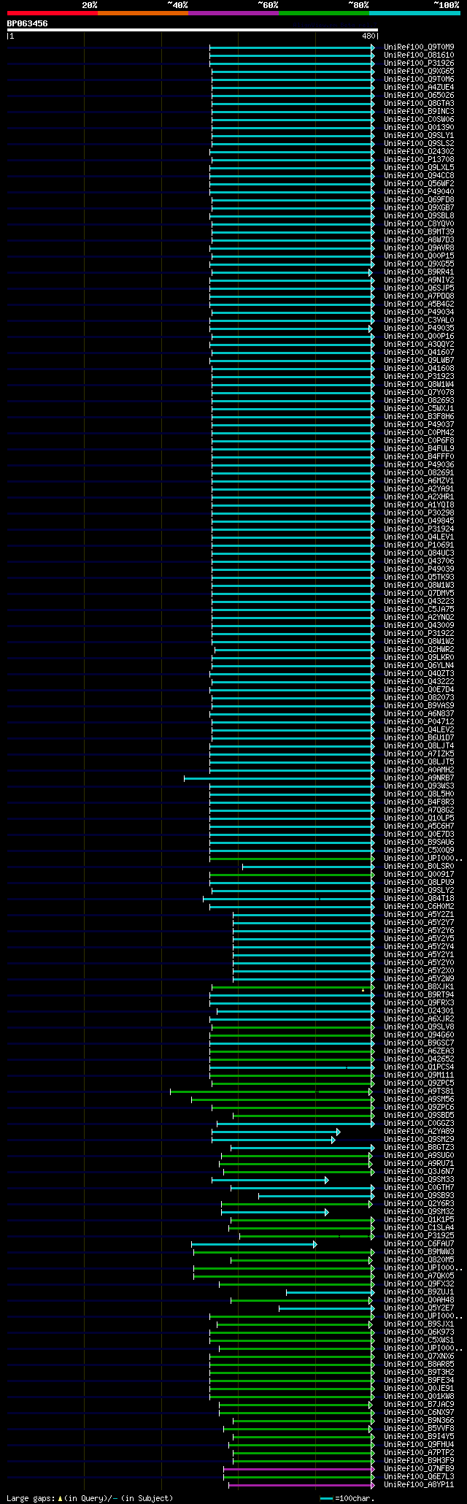Select label UniRef100_Q8LJT4
Viewport: 467px width, 1504px height.
(x=419, y=746)
